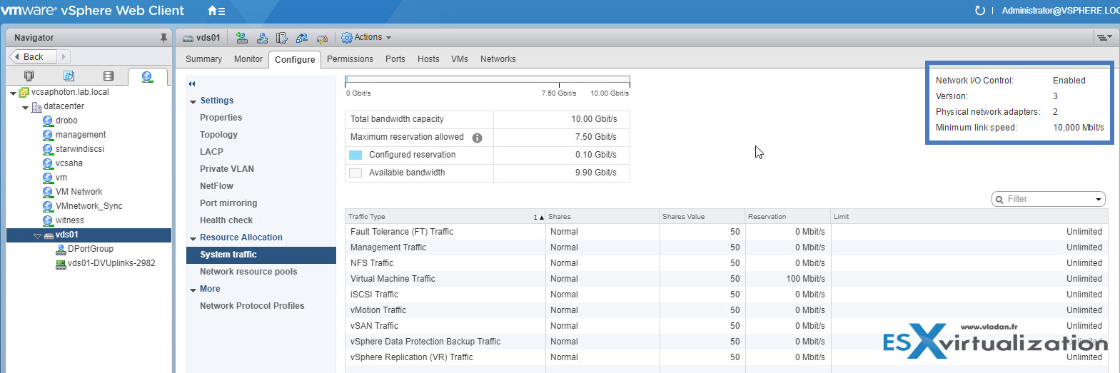
Task: Select the VM Network tree item
Action: click(79, 192)
